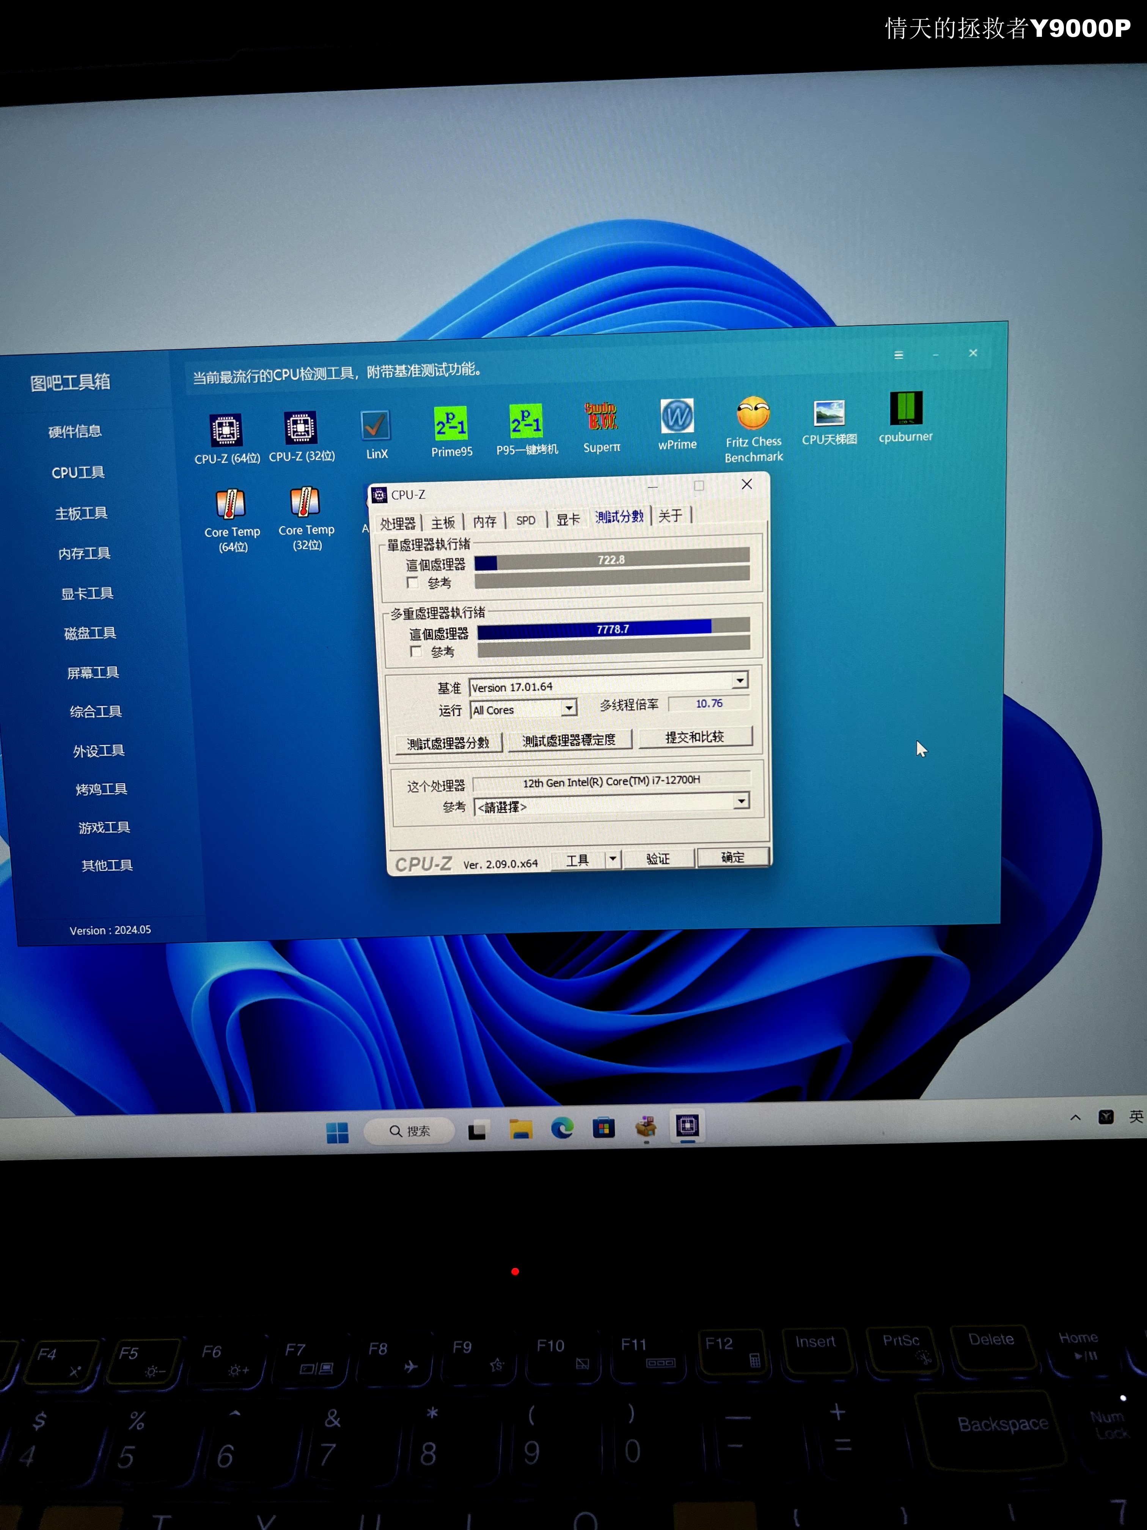Viewport: 1147px width, 1530px height.
Task: Open Microsoft Store from taskbar
Action: pos(603,1127)
